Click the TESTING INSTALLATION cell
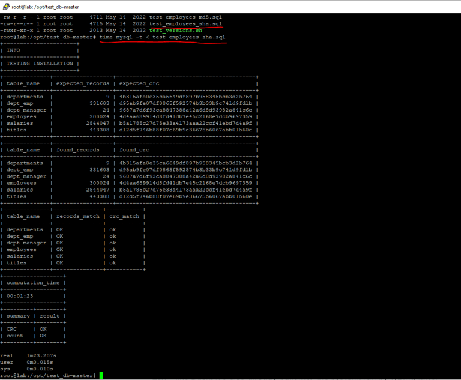 (x=40, y=64)
